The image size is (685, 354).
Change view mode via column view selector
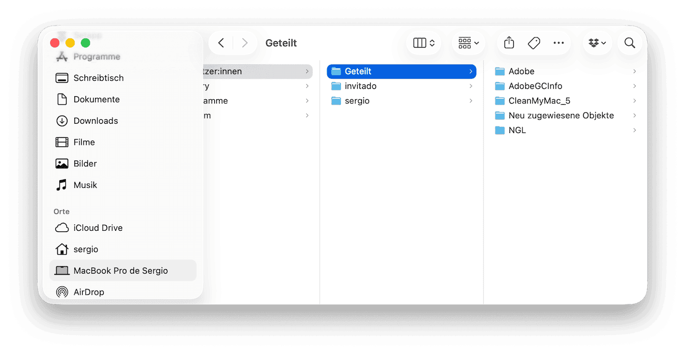(x=423, y=43)
